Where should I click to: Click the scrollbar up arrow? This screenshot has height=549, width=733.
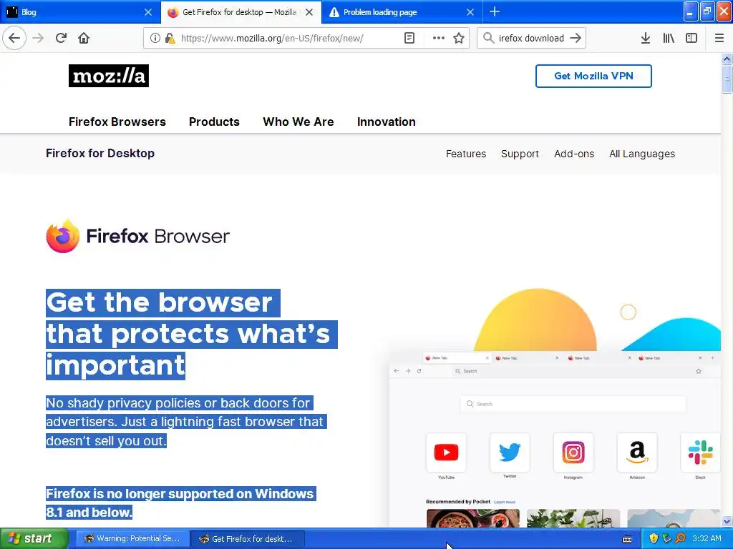coord(727,59)
